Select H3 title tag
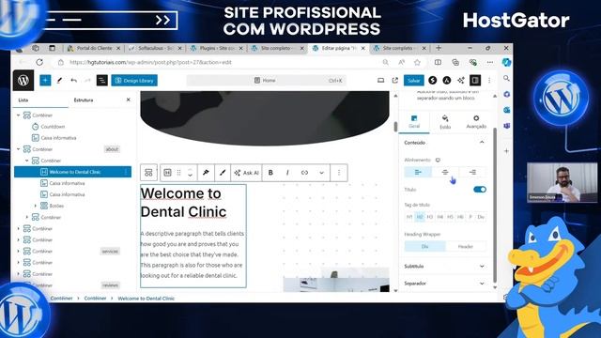The width and height of the screenshot is (601, 338). pyautogui.click(x=430, y=217)
